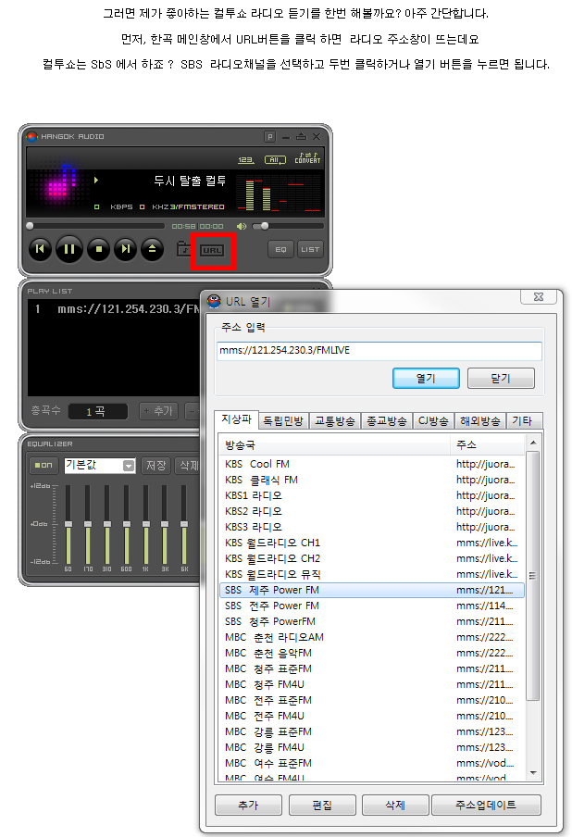The width and height of the screenshot is (572, 837).
Task: Click the 저장 button in the equalizer
Action: click(155, 466)
